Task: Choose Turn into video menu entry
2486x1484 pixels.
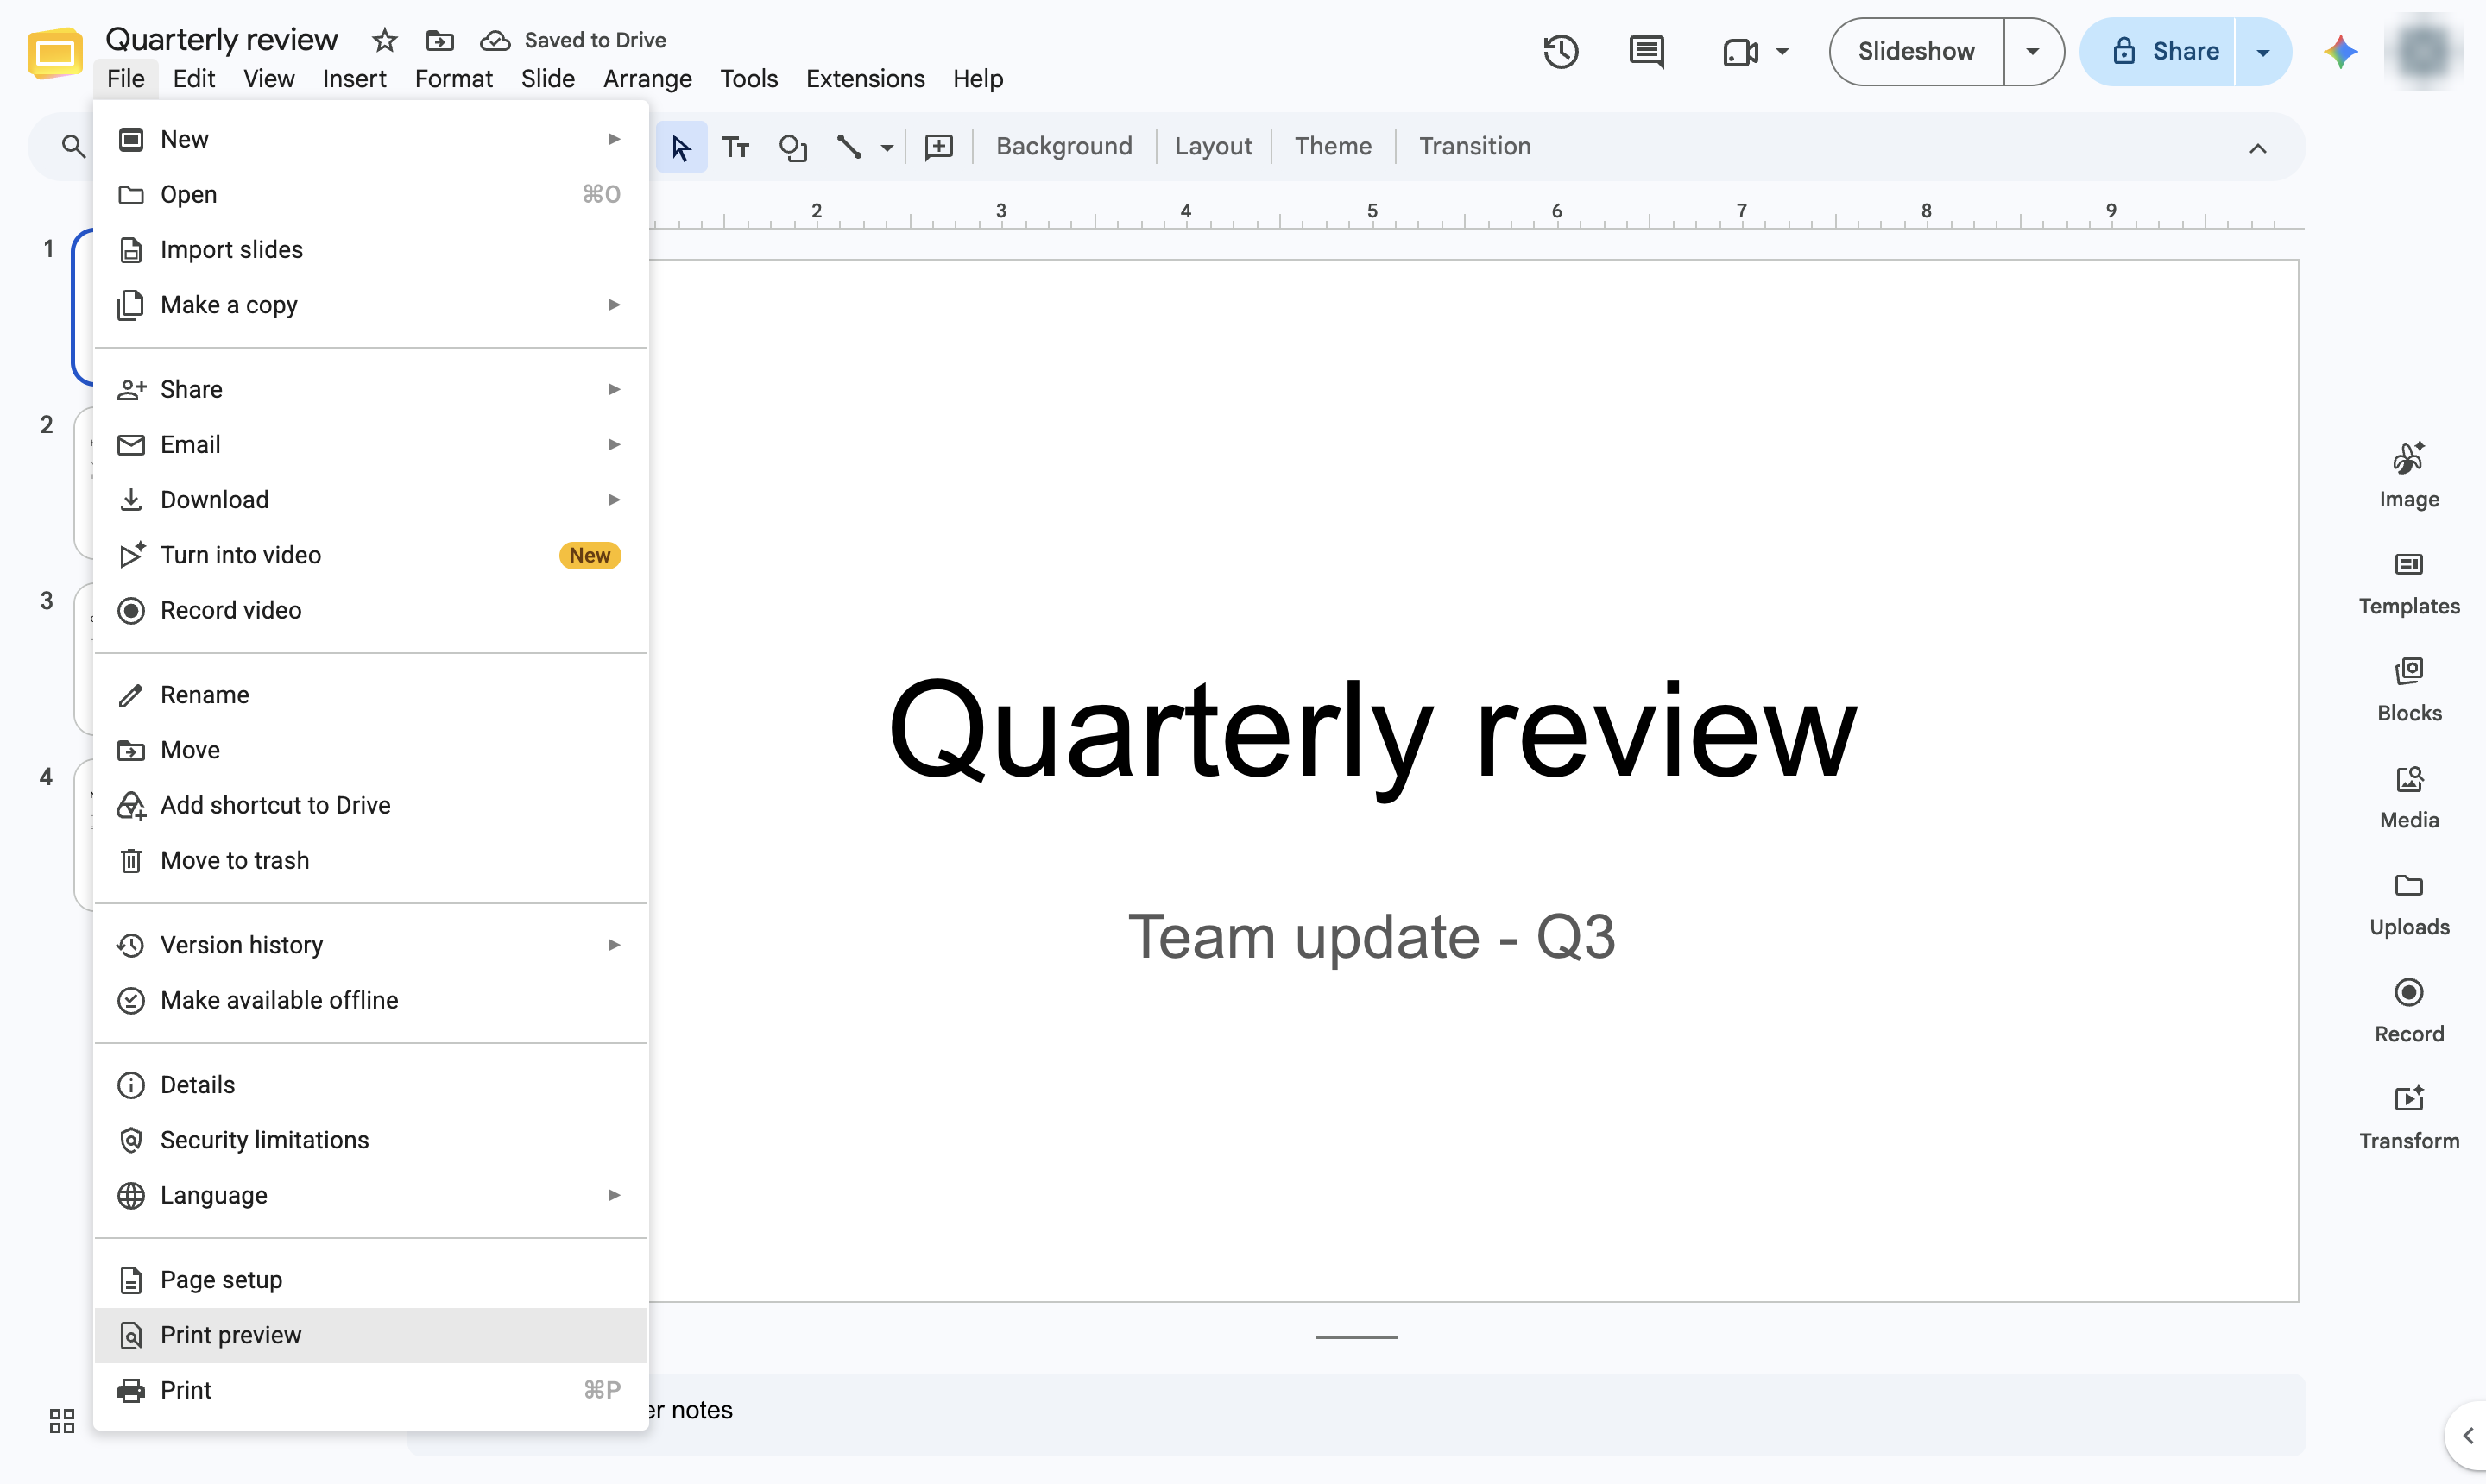Action: click(x=371, y=555)
